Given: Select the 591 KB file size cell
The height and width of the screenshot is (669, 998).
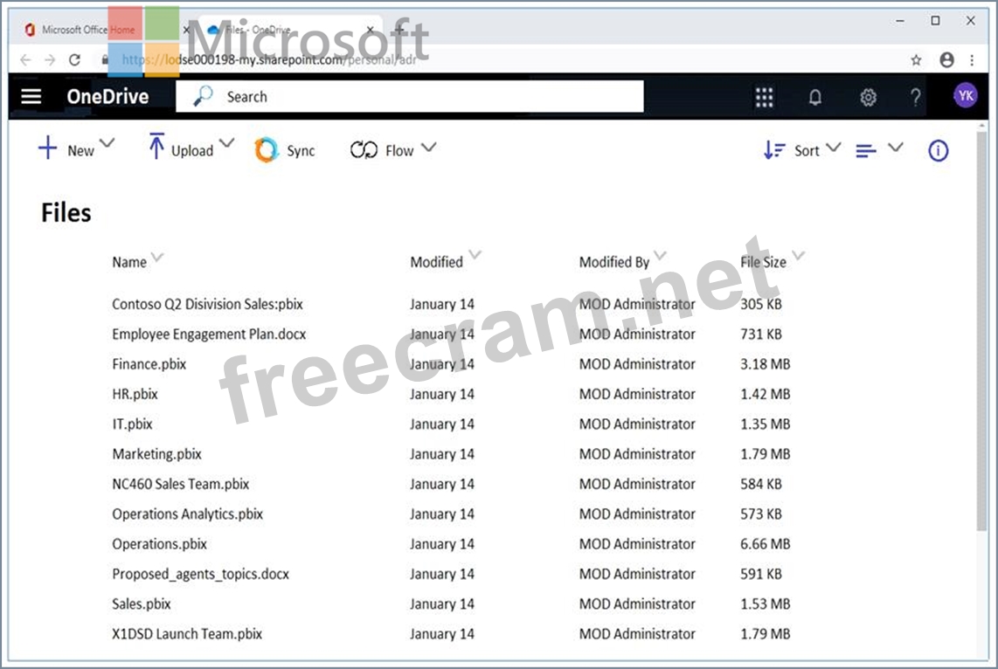Looking at the screenshot, I should pos(760,574).
